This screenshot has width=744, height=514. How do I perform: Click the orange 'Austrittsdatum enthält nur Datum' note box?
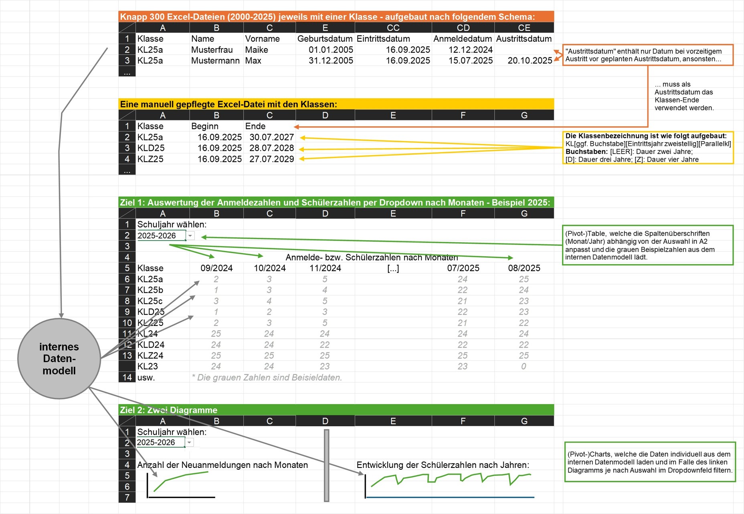pyautogui.click(x=648, y=55)
